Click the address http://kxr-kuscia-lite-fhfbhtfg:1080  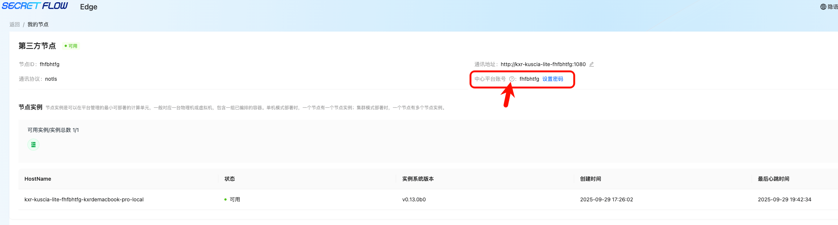point(543,64)
